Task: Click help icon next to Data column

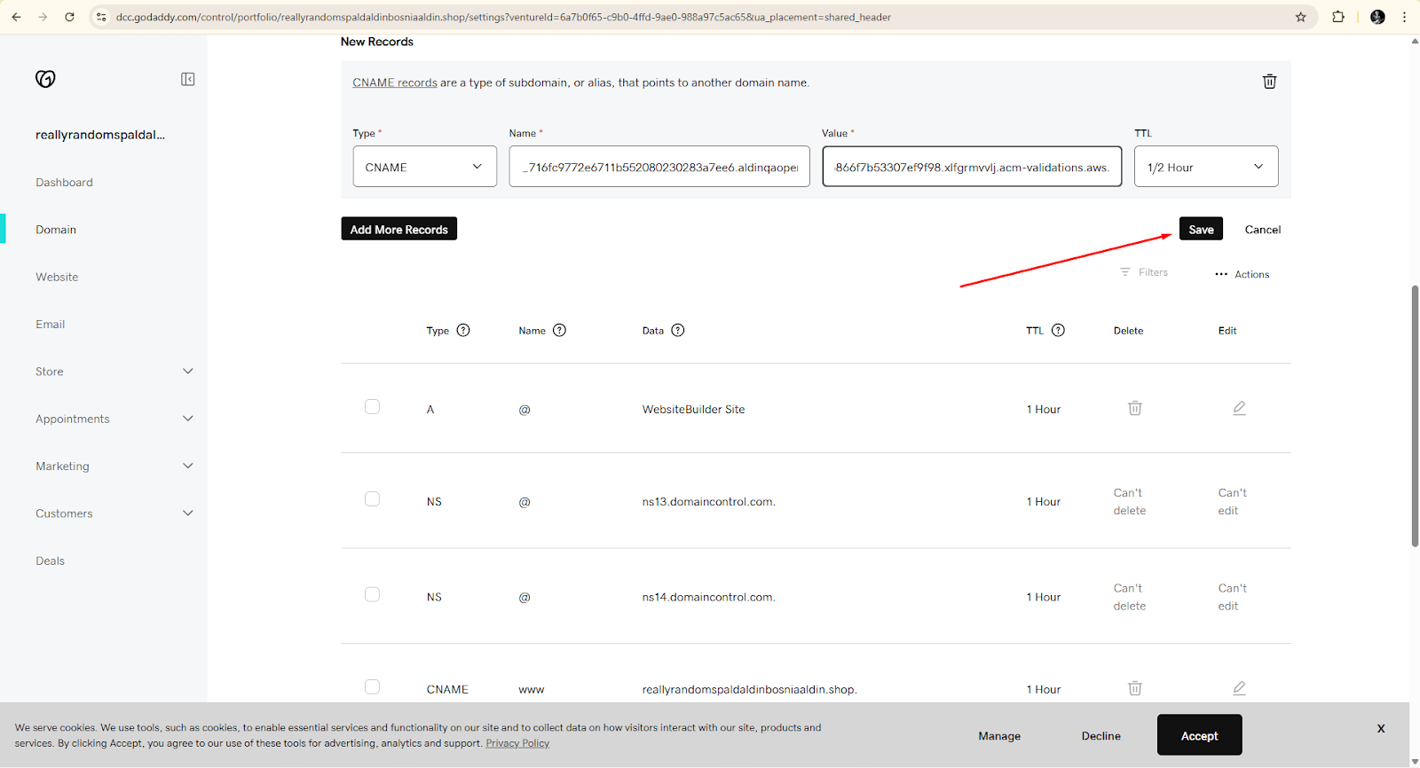Action: click(678, 331)
